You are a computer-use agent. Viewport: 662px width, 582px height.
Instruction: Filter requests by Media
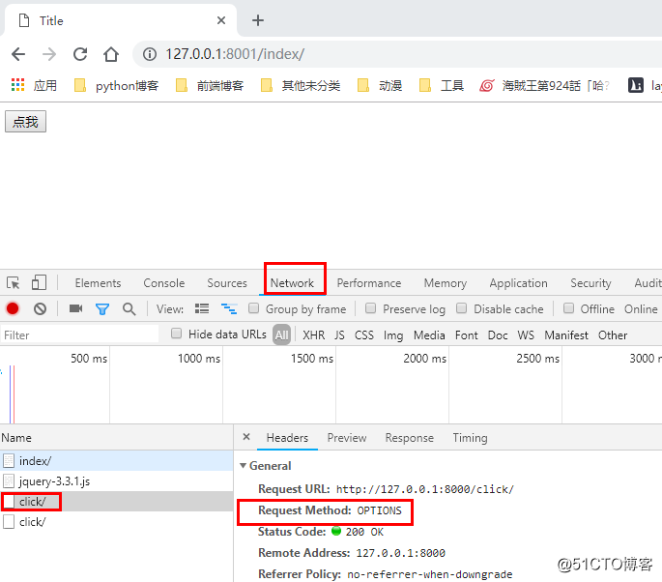point(429,335)
